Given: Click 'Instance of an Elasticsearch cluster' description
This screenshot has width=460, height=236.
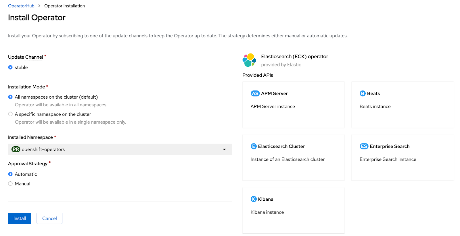Looking at the screenshot, I should coord(287,159).
